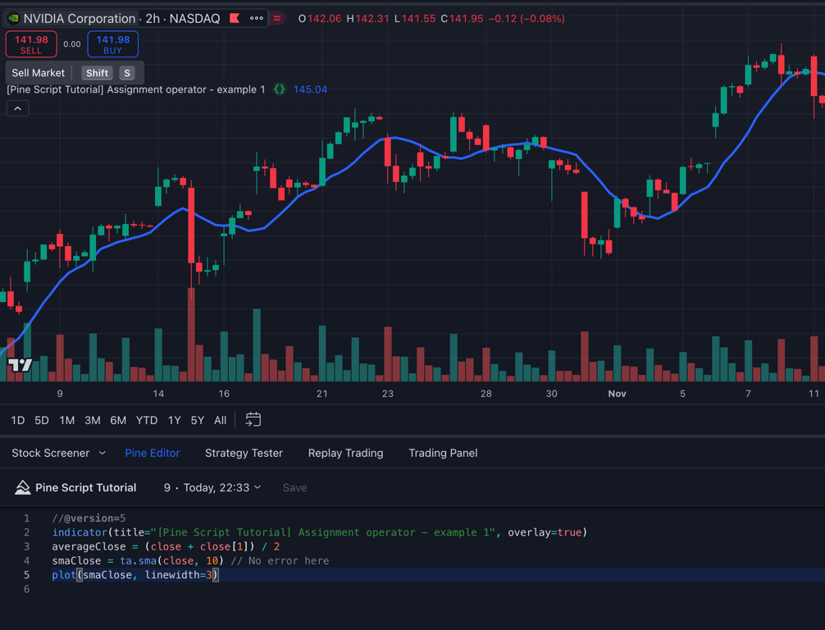Select the All time range
Viewport: 825px width, 630px height.
[x=220, y=420]
